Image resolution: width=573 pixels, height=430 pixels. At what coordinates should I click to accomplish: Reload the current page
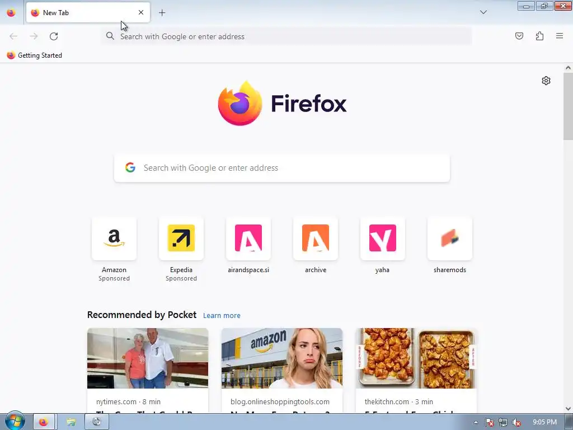tap(54, 36)
